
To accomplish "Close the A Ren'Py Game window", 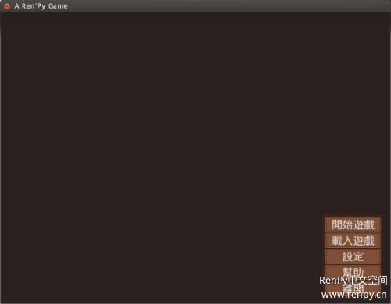I will coord(7,6).
